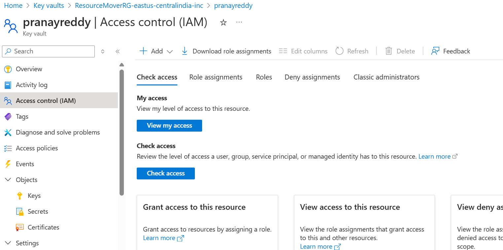This screenshot has width=503, height=250.
Task: Open the more options ellipsis in the header
Action: [x=239, y=22]
